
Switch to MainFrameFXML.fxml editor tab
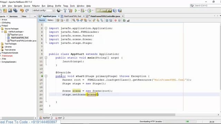pyautogui.click(x=73, y=16)
